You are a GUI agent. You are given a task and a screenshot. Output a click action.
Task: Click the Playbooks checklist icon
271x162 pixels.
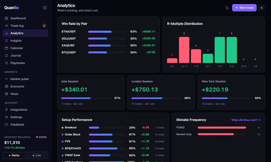(6, 63)
